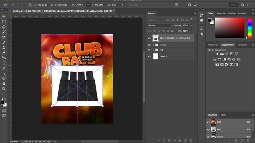
Task: Select the Horizontal Type tool
Action: pyautogui.click(x=4, y=63)
